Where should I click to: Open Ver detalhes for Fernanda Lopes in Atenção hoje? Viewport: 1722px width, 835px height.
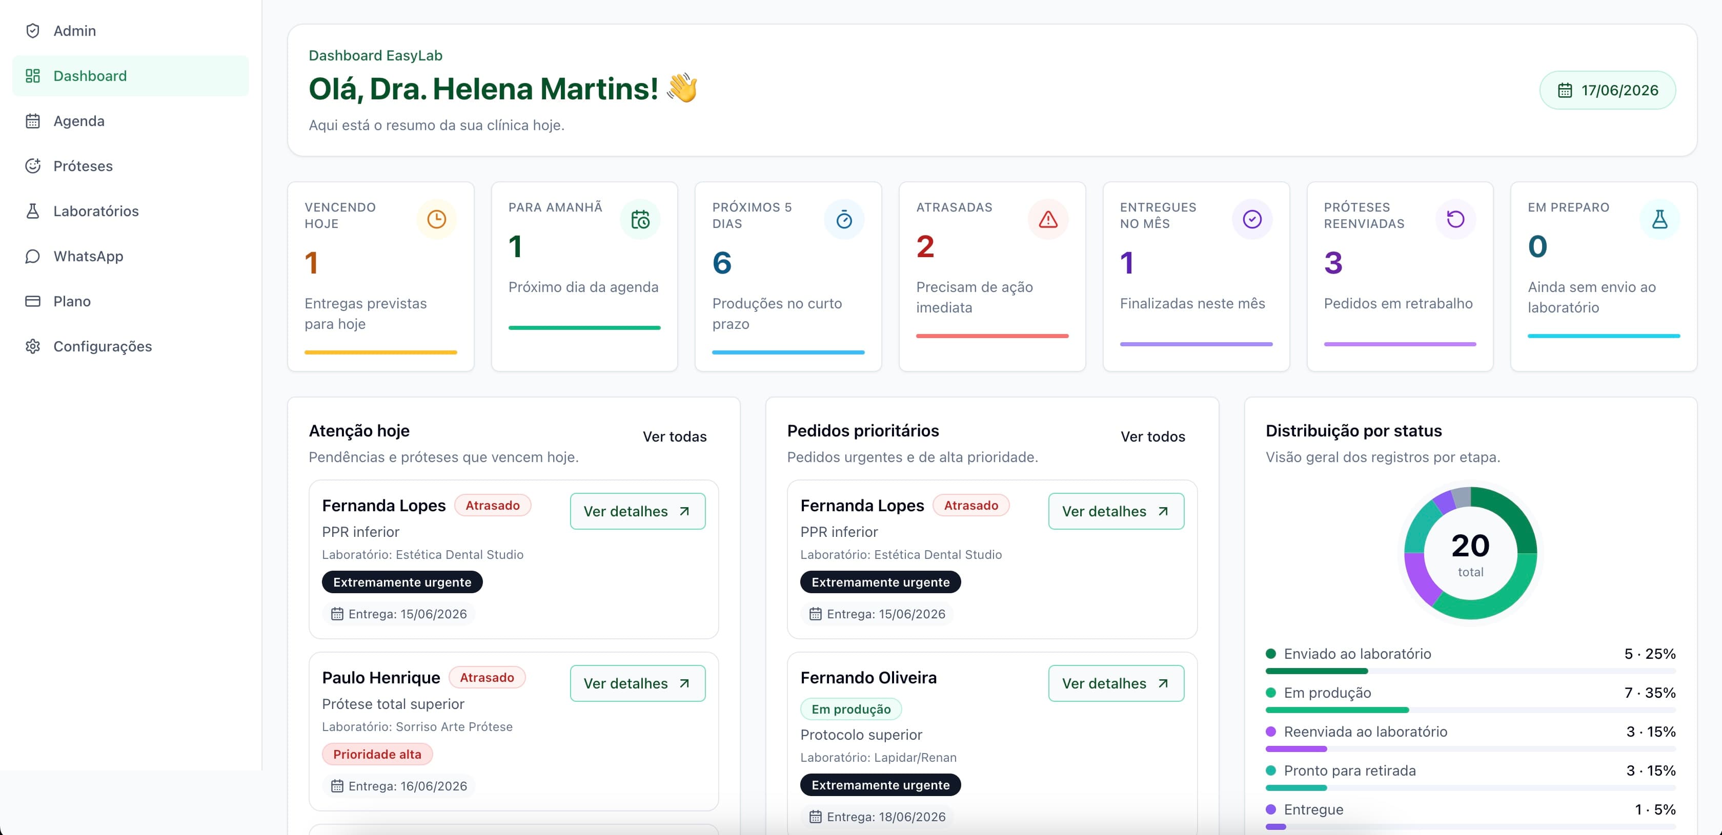(x=638, y=511)
